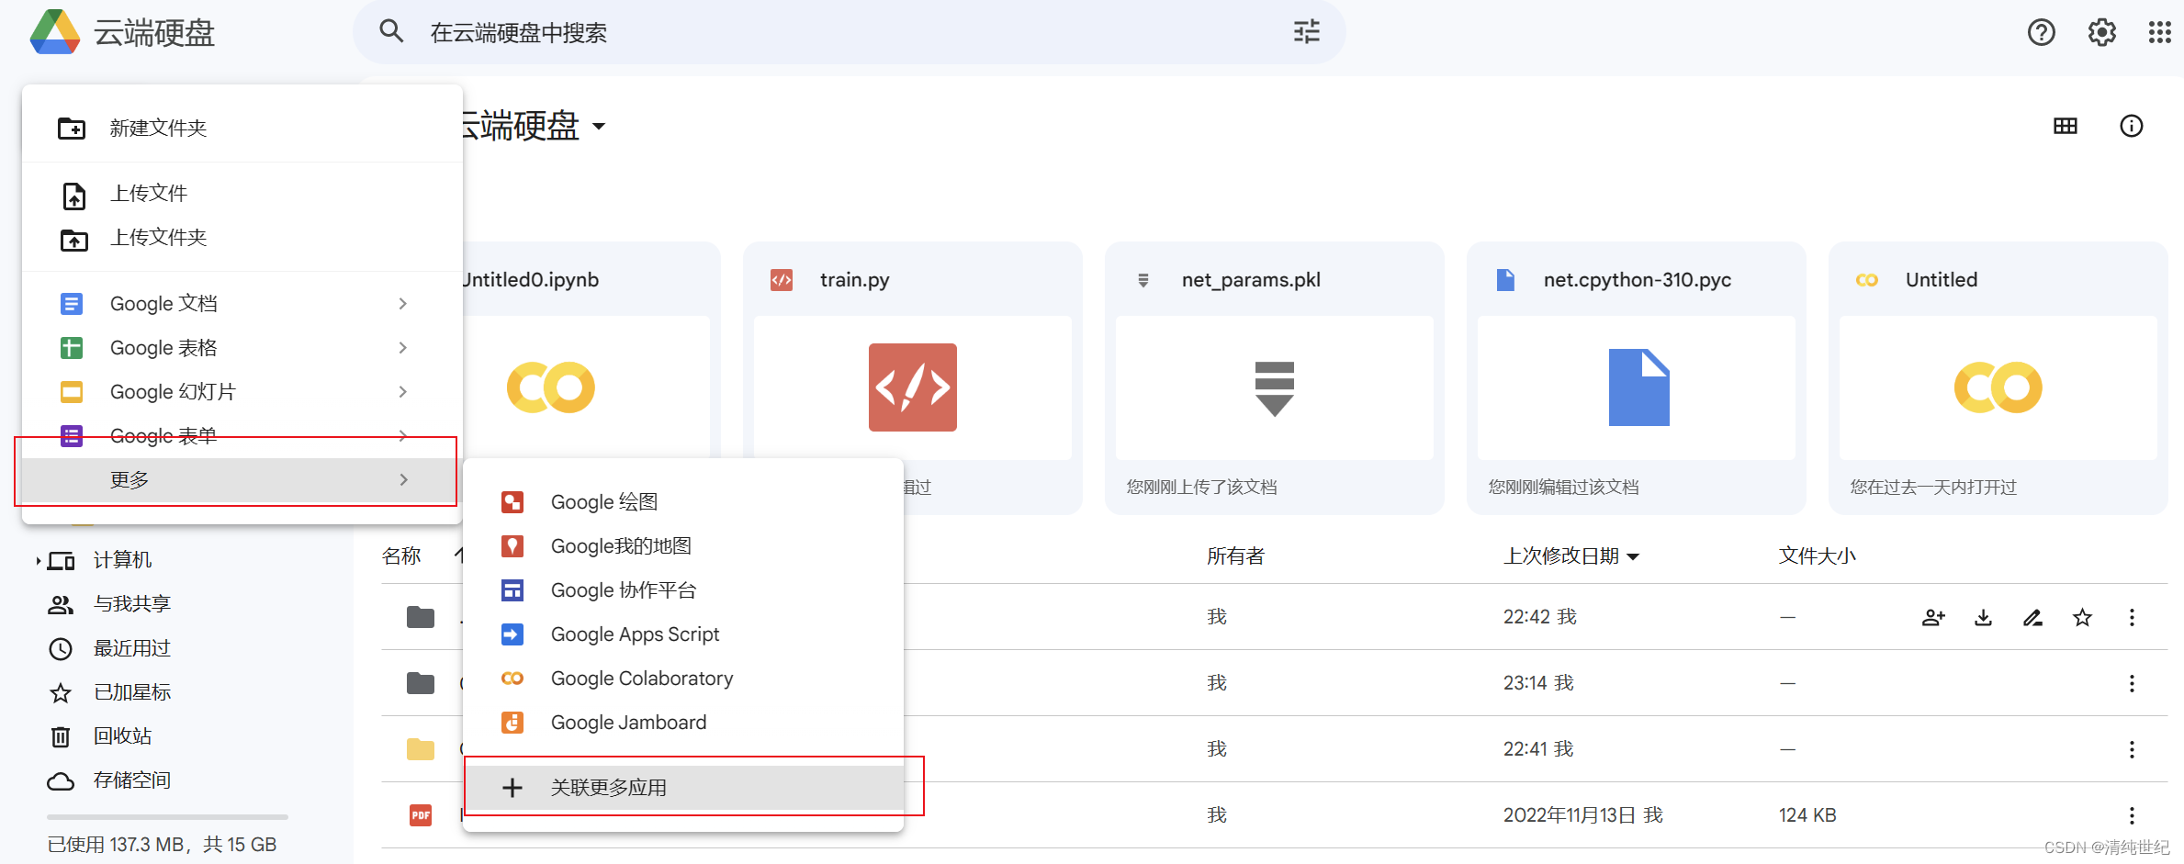Expand Google 表单 submenu arrow
The image size is (2184, 864).
tap(403, 436)
